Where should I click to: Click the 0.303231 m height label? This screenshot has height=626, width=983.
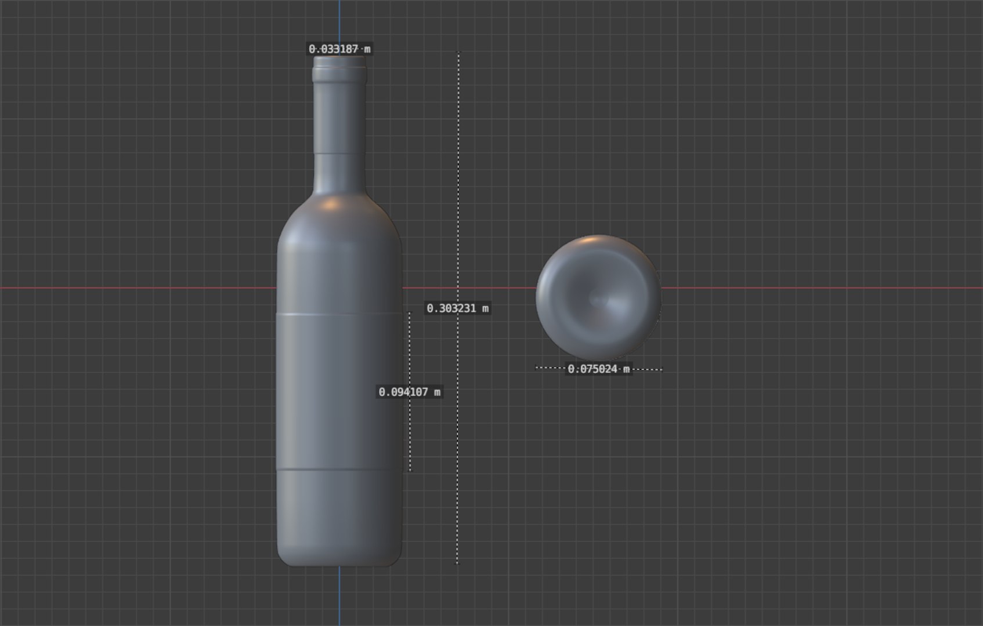point(458,308)
